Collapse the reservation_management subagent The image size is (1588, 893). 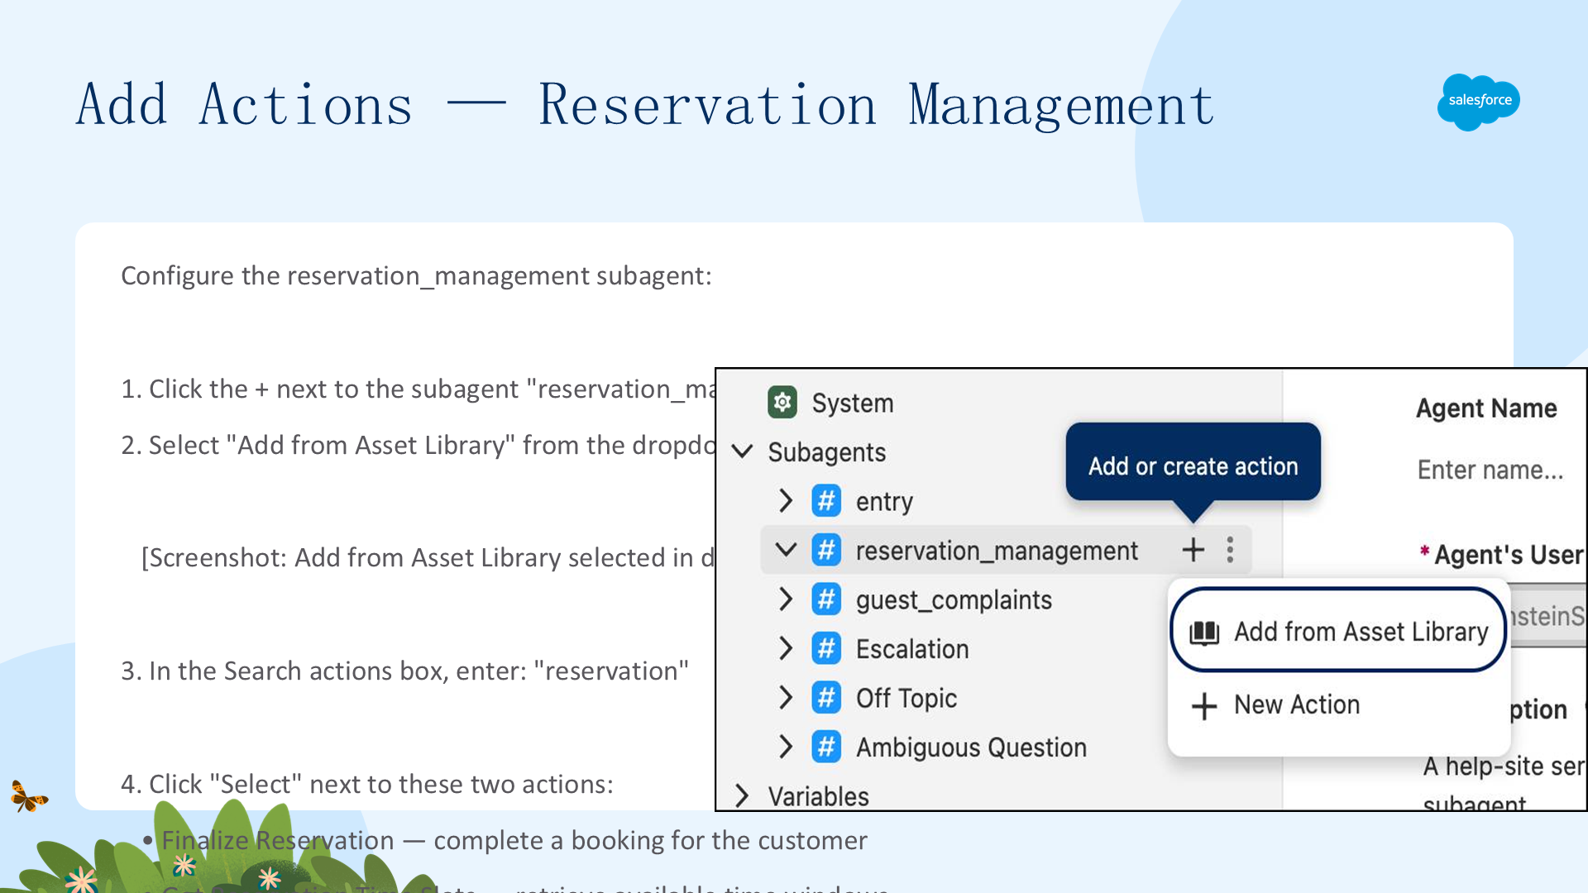(x=786, y=550)
